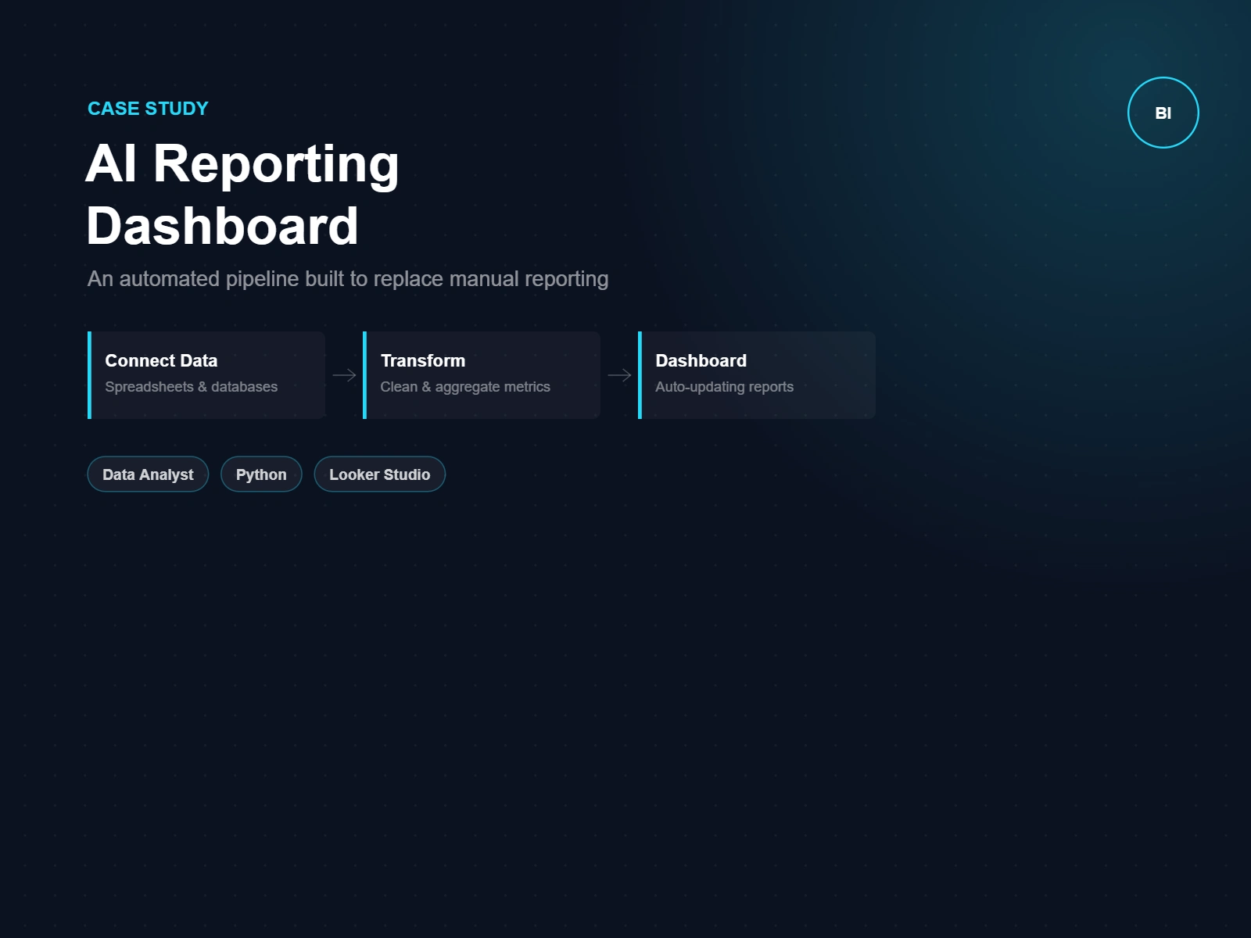Click the 'Auto-updating reports' description

pos(724,387)
